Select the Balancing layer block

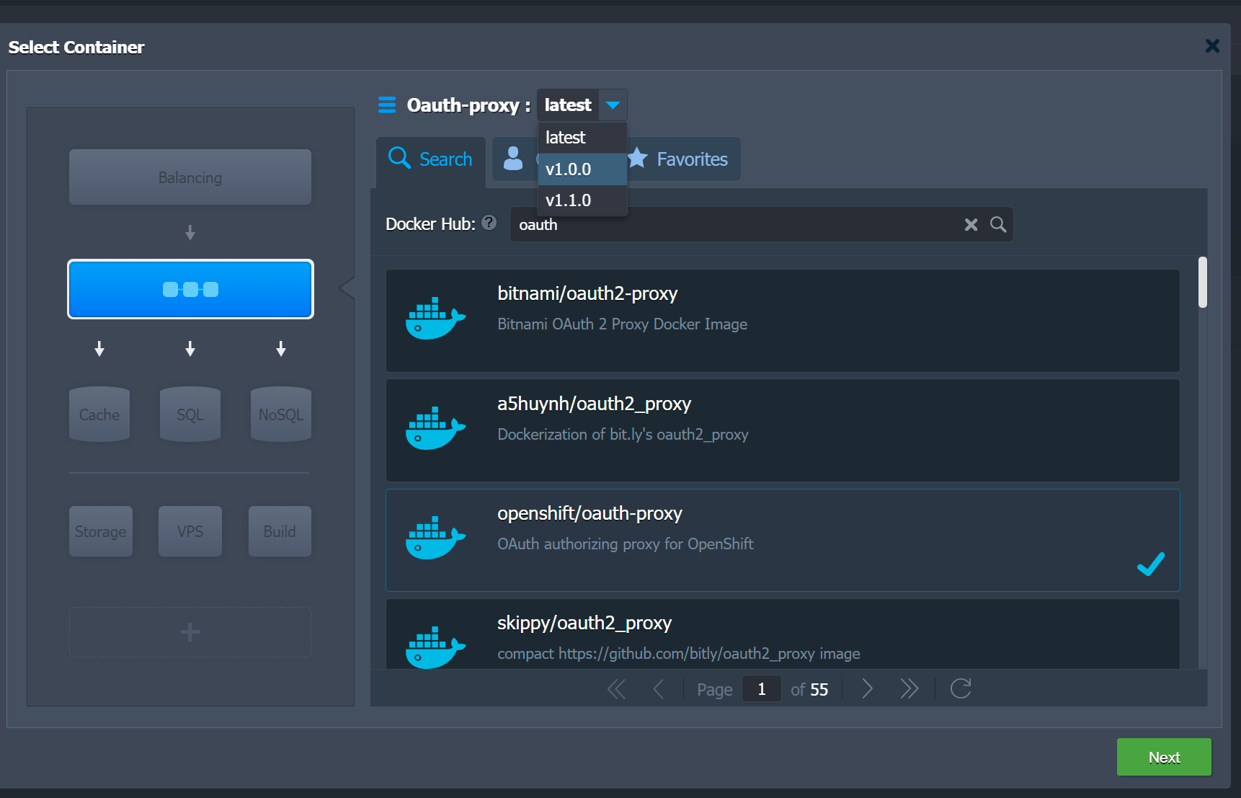pyautogui.click(x=190, y=177)
